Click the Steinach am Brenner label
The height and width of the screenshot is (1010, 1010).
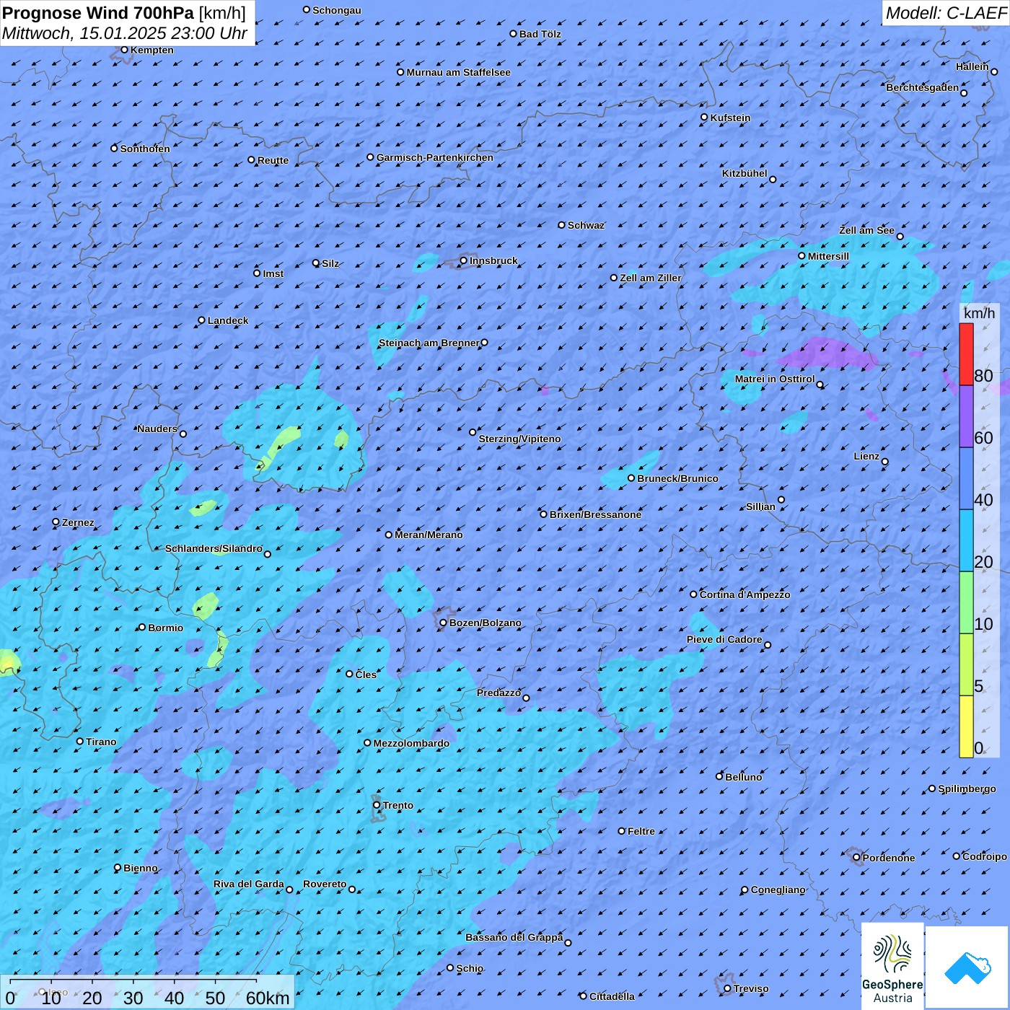click(x=429, y=343)
